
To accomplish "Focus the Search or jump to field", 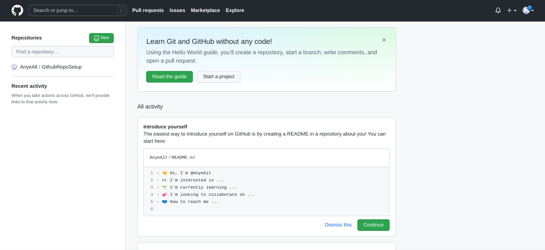I will [77, 10].
